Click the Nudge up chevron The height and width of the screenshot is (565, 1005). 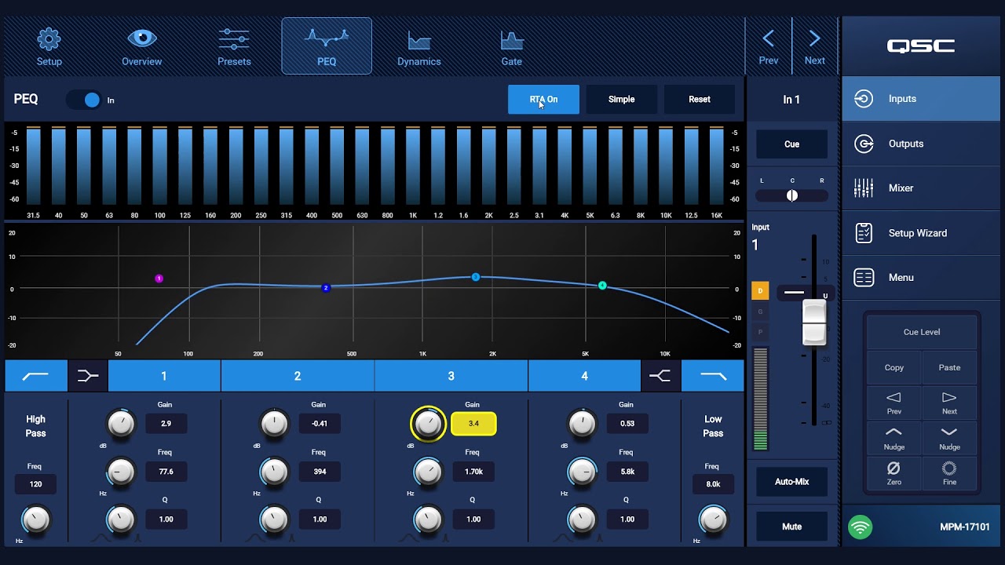pyautogui.click(x=894, y=438)
